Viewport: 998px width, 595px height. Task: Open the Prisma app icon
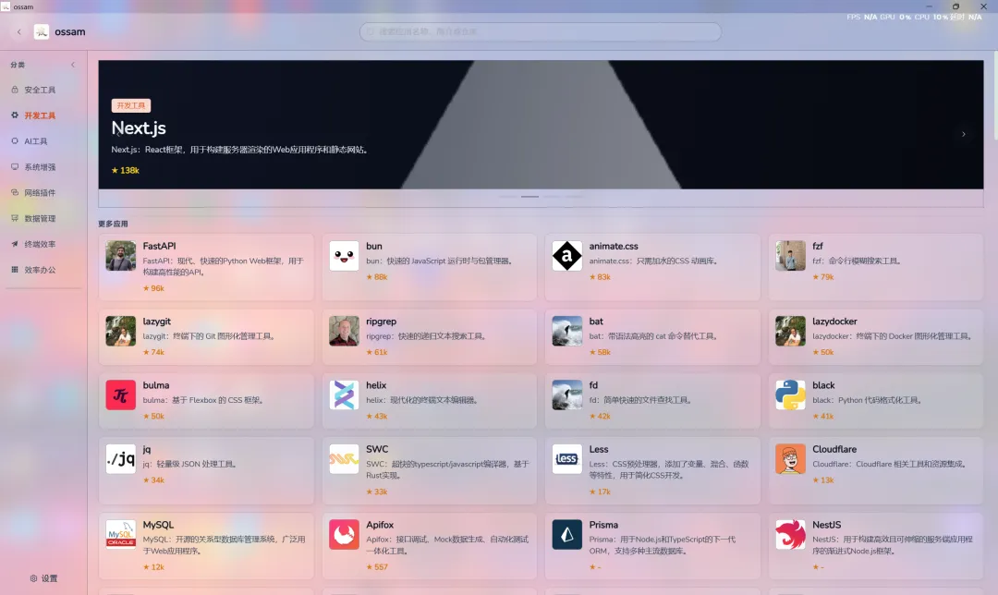[x=566, y=535]
